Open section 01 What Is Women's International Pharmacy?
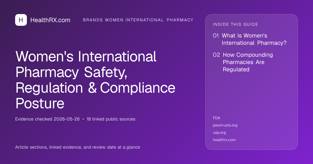The height and width of the screenshot is (164, 313). tap(250, 39)
